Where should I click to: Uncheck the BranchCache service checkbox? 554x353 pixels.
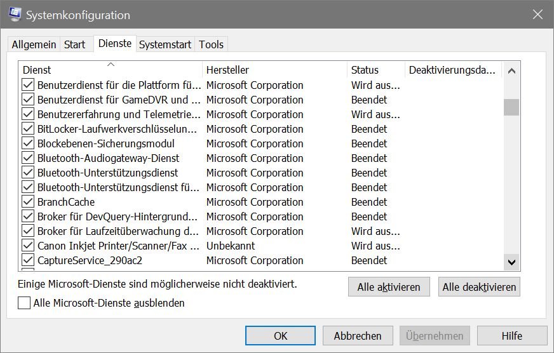pos(28,202)
